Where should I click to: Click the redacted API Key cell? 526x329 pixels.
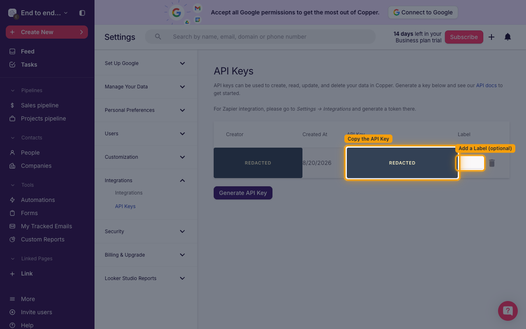402,163
